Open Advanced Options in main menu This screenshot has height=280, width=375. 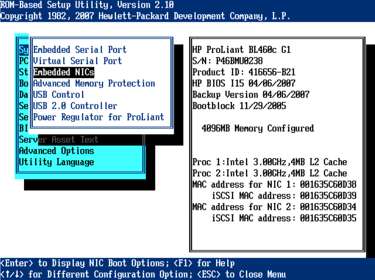pyautogui.click(x=56, y=151)
